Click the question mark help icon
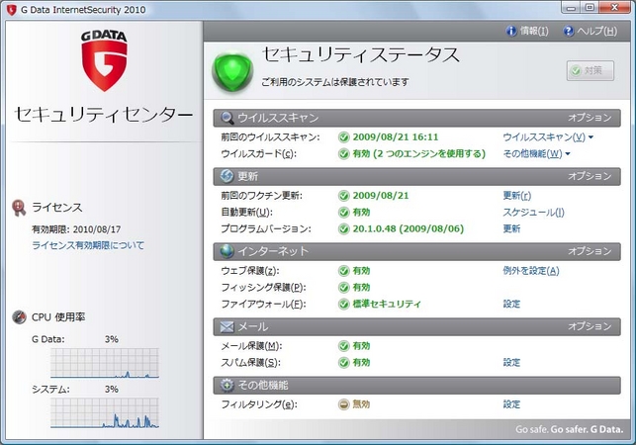The image size is (636, 445). pos(569,31)
